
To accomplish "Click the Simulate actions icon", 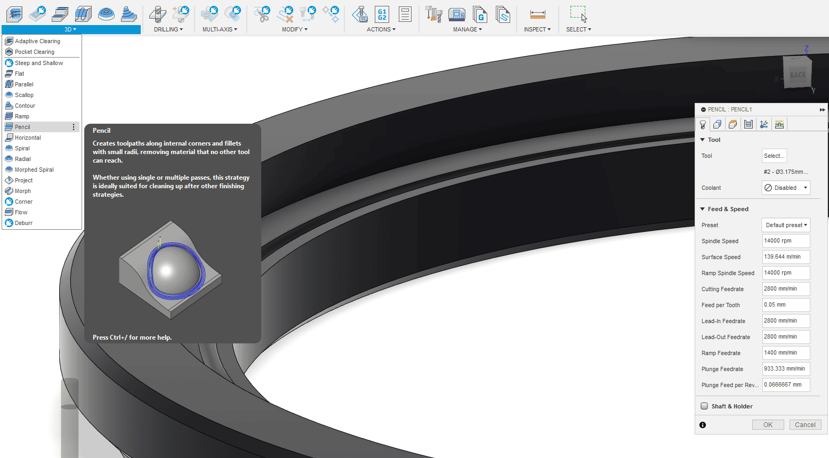I will [x=360, y=14].
